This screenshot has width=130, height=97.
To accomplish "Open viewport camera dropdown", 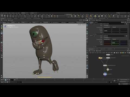I will 84,25.
